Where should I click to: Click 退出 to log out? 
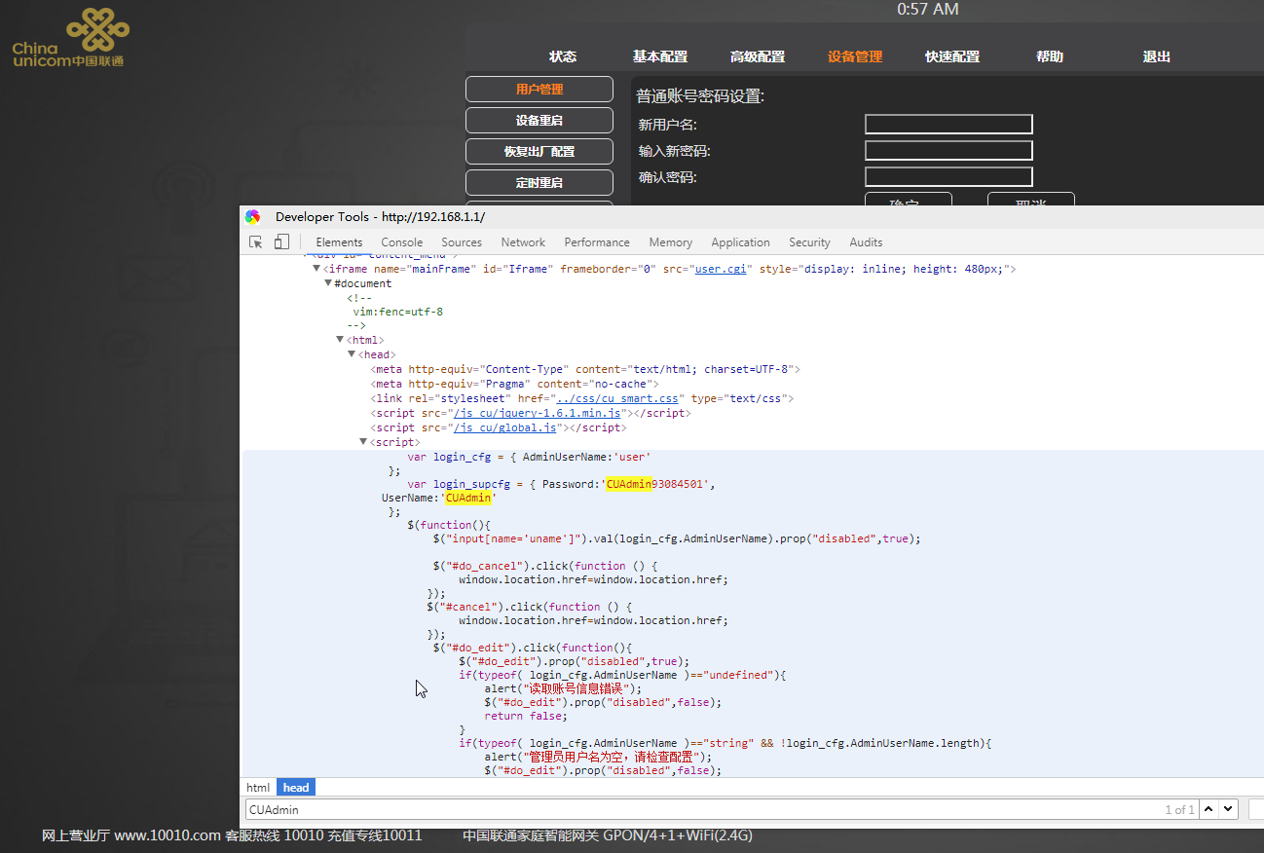pyautogui.click(x=1157, y=56)
